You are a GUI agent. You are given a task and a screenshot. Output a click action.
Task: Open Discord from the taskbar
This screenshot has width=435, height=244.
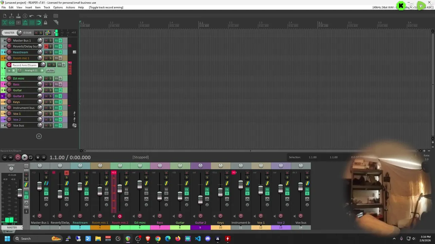208,239
